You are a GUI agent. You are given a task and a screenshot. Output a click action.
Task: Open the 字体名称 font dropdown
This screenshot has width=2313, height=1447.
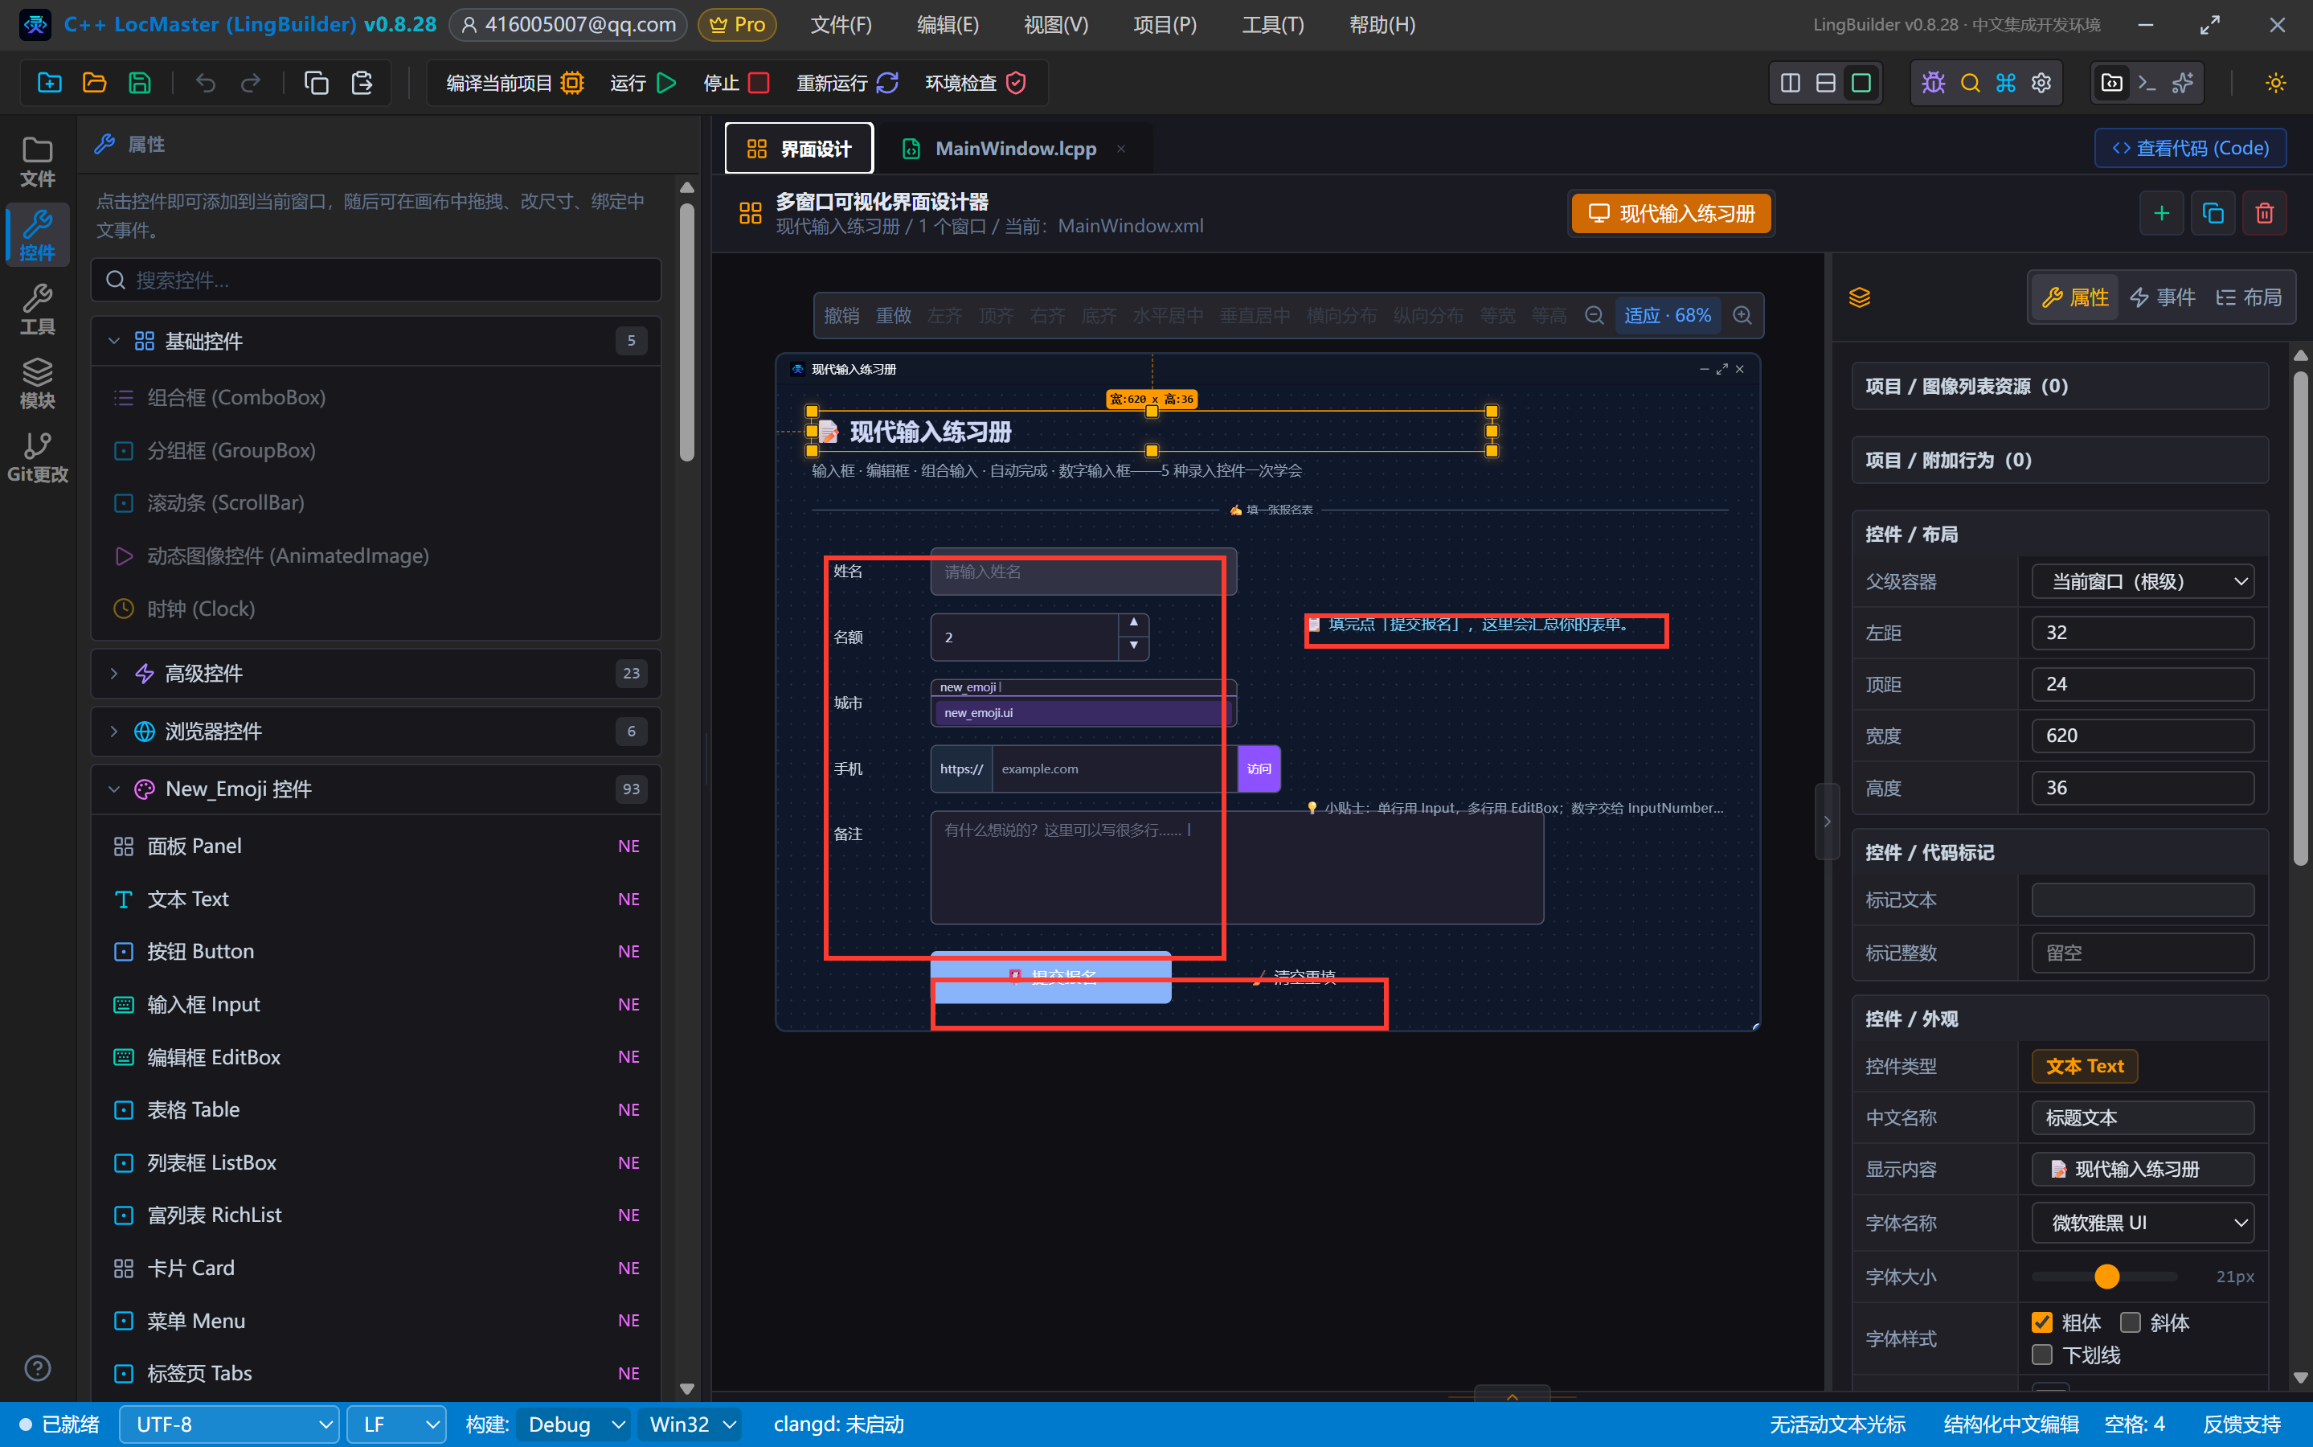(2143, 1223)
